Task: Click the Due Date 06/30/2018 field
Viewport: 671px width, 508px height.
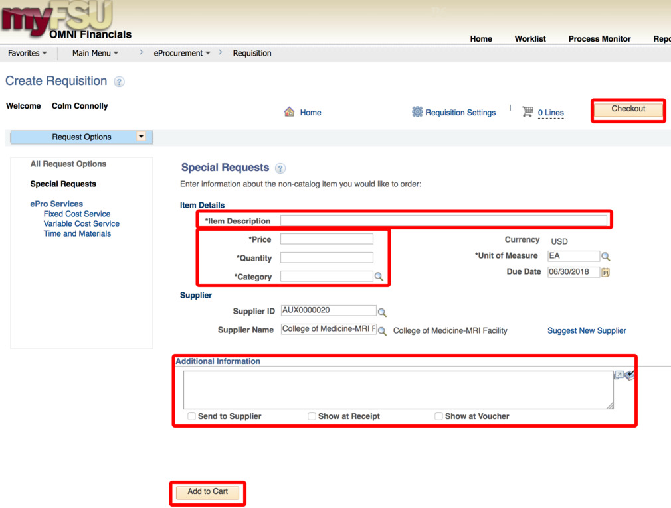Action: click(x=573, y=272)
